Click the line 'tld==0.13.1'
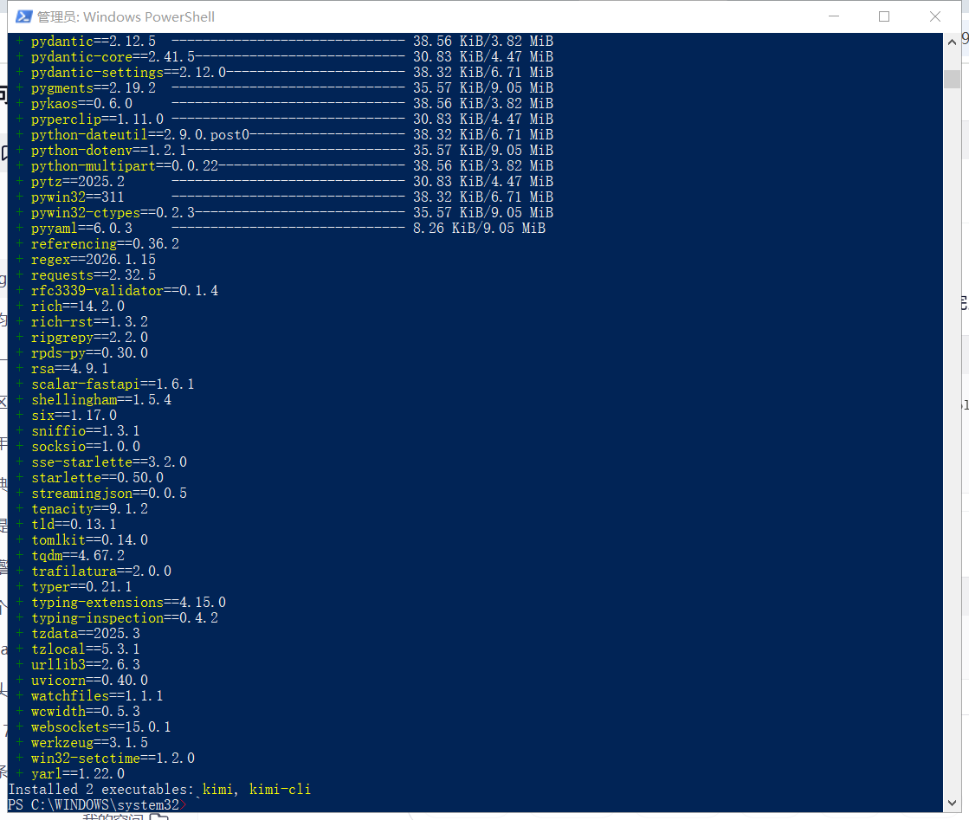This screenshot has width=969, height=820. [x=74, y=525]
